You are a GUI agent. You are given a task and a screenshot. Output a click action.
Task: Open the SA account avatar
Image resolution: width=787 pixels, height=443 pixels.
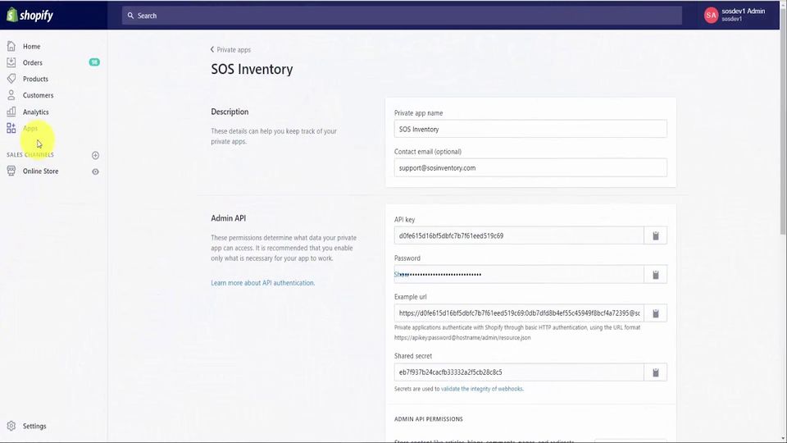[x=712, y=15]
